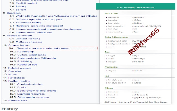Select the 'display' value list-item
Image resolution: width=177 pixels, height=111 pixels.
(138, 71)
